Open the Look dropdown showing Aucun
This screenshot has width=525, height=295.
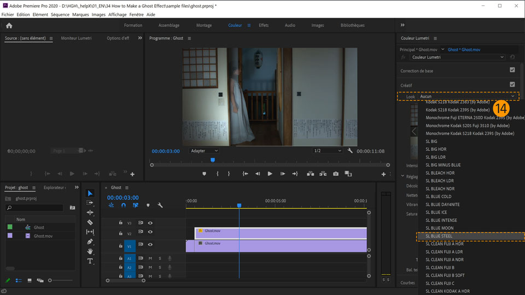(468, 96)
